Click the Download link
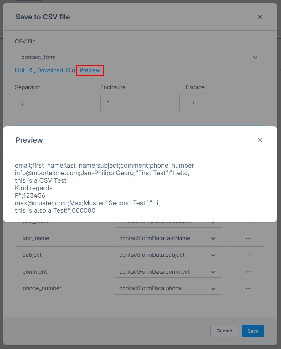 pyautogui.click(x=50, y=70)
